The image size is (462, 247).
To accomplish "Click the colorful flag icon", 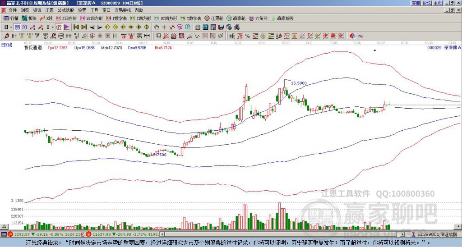I will point(67,27).
